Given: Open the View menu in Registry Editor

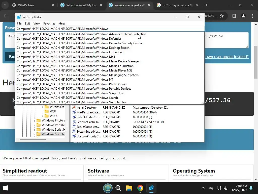Looking at the screenshot, I should [37, 23].
